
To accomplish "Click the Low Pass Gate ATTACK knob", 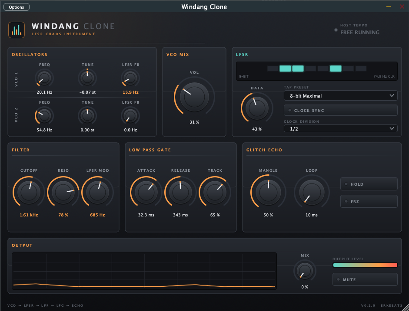I will [x=146, y=192].
